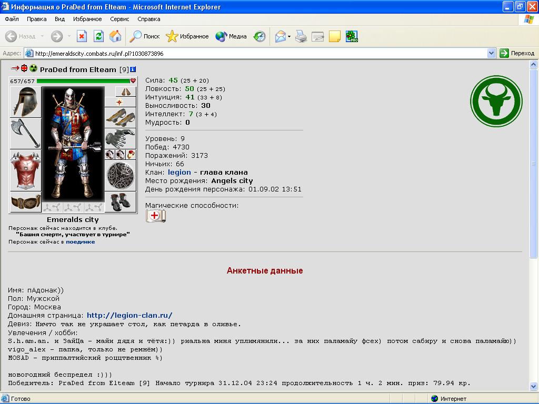This screenshot has width=539, height=404.
Task: Click the page scroll up arrow
Action: tap(534, 64)
